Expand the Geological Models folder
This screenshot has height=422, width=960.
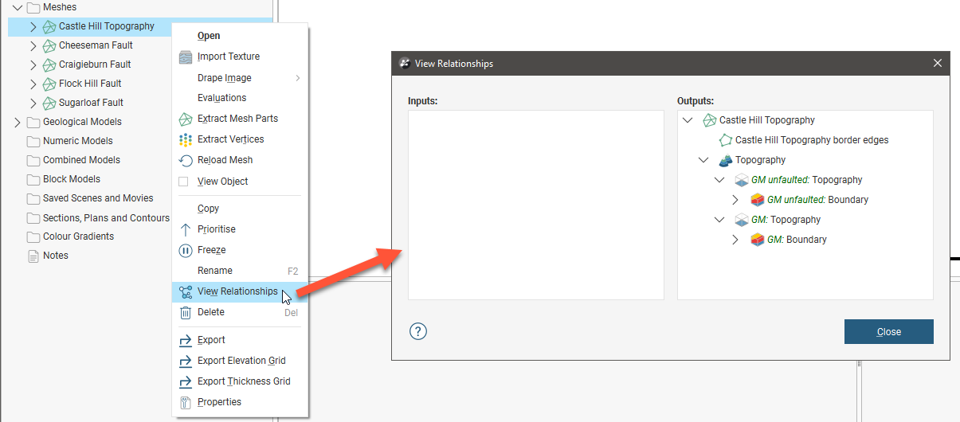tap(18, 122)
